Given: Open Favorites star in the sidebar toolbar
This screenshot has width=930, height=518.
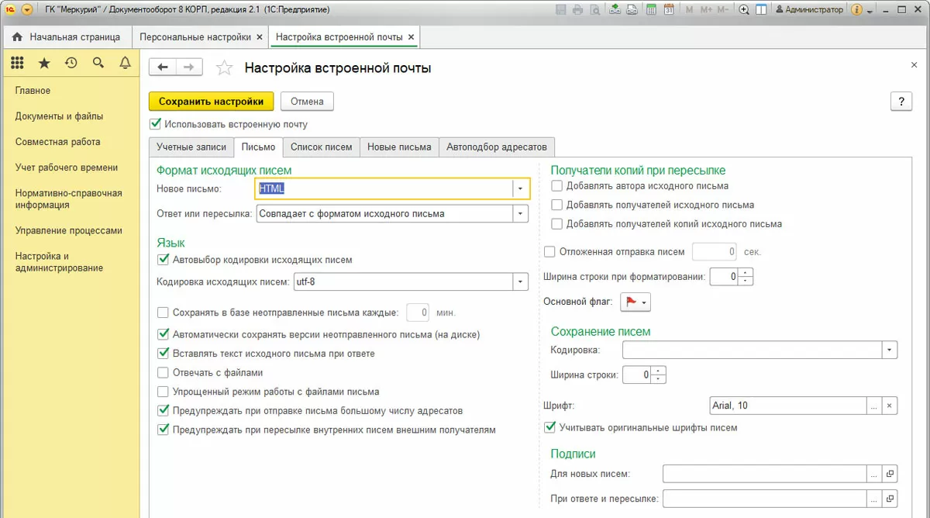Looking at the screenshot, I should click(x=44, y=63).
